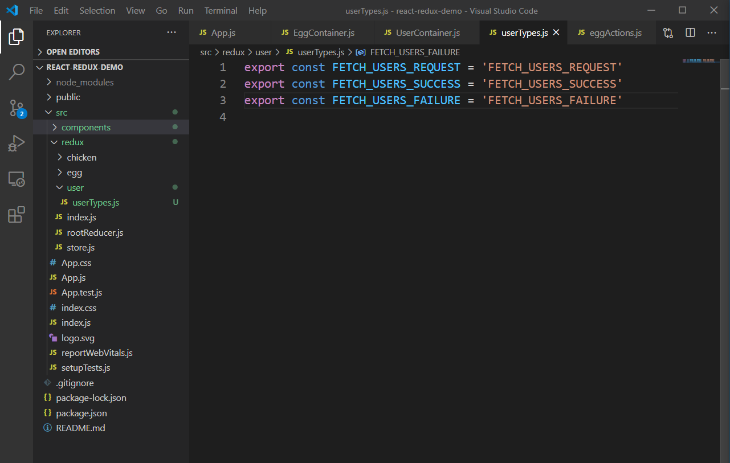
Task: Open the Explorer view in activity bar
Action: pos(17,37)
